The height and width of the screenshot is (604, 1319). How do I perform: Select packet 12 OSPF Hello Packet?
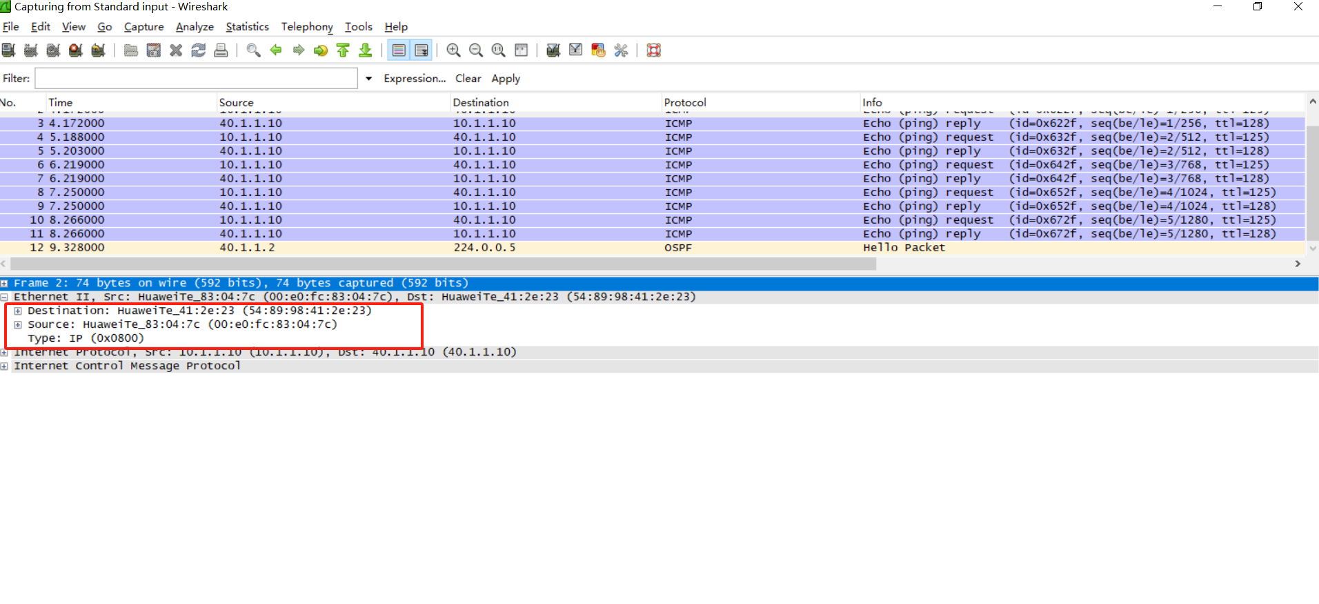[653, 248]
